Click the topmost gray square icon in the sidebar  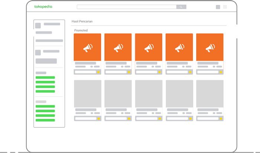[x=38, y=26]
